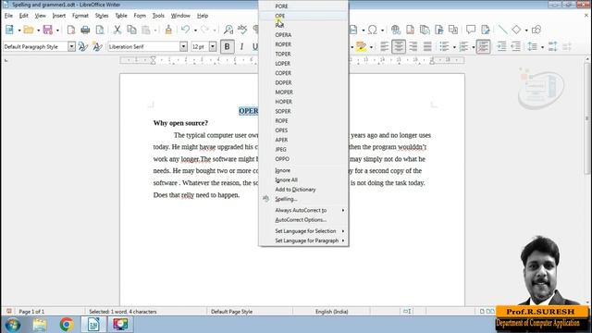The image size is (592, 333).
Task: Toggle the no-list button
Action: point(483,46)
